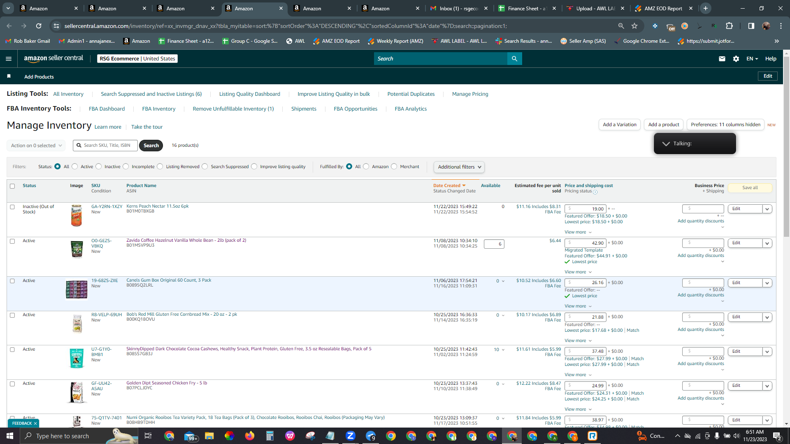Open the Take the tour link
This screenshot has width=790, height=444.
[x=147, y=127]
